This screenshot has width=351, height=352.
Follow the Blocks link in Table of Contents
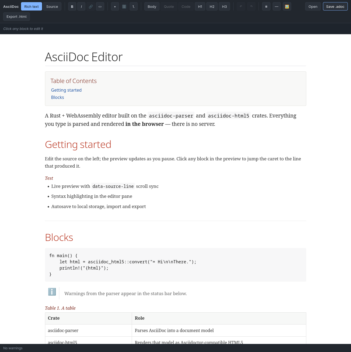(58, 97)
